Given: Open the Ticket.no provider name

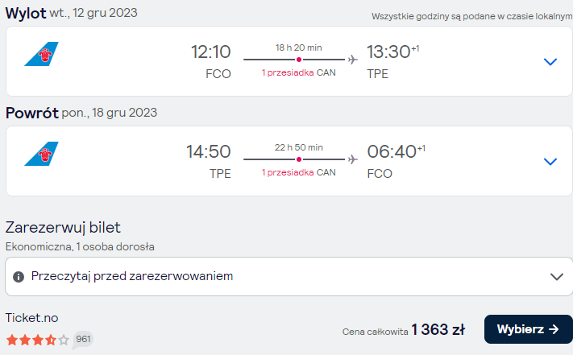Looking at the screenshot, I should click(31, 318).
